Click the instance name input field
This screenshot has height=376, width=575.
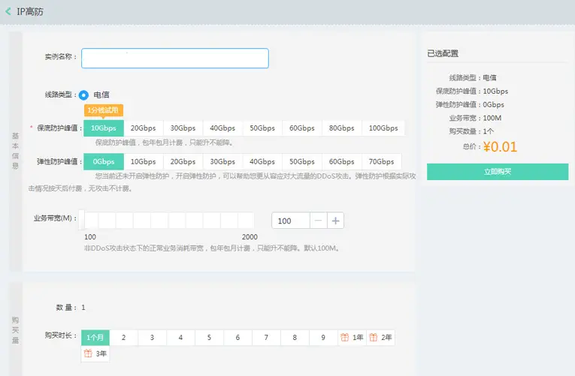click(174, 59)
